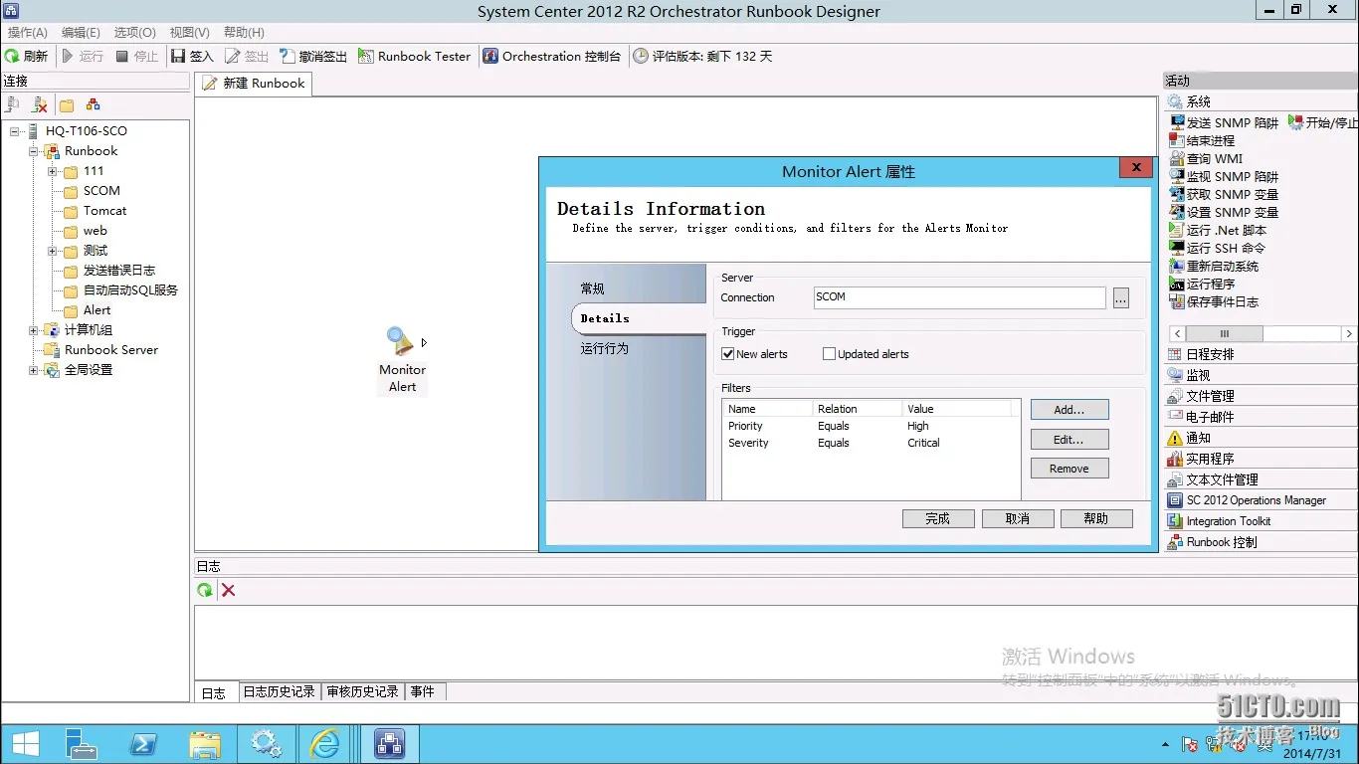The height and width of the screenshot is (764, 1359).
Task: Click 完成 to finish dialog
Action: click(938, 518)
